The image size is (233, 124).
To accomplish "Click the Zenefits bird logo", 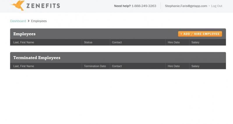I will tap(18, 5).
